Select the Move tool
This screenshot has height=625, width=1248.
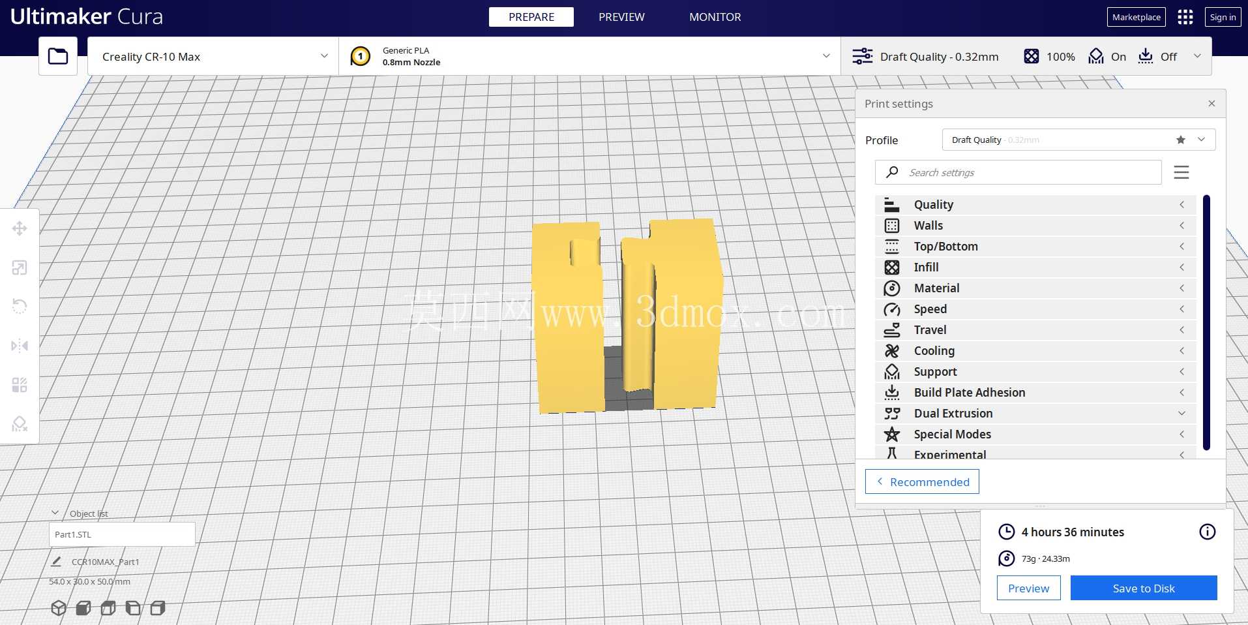(x=20, y=228)
